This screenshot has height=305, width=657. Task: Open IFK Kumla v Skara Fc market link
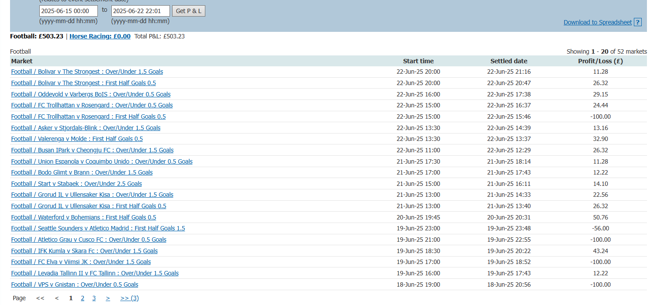[x=84, y=251]
